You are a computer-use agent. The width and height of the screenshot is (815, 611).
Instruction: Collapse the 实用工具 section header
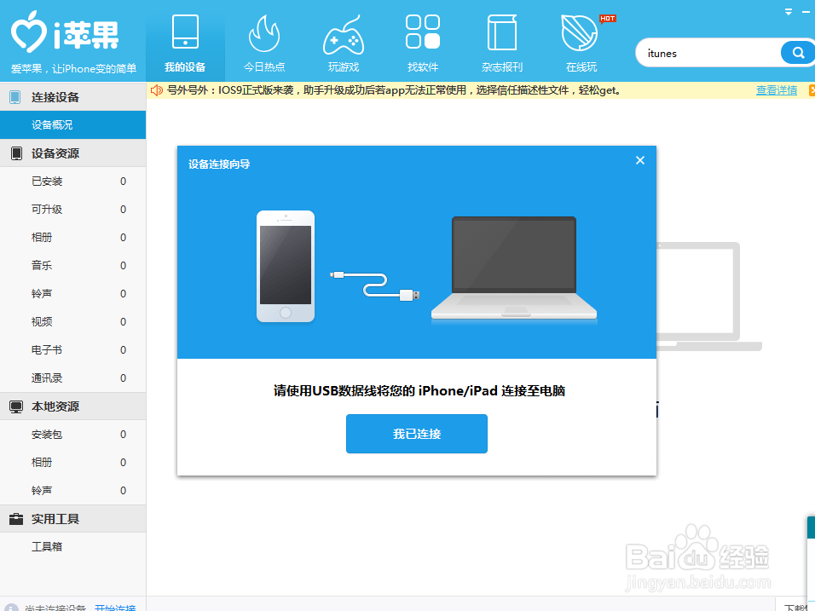click(x=72, y=518)
